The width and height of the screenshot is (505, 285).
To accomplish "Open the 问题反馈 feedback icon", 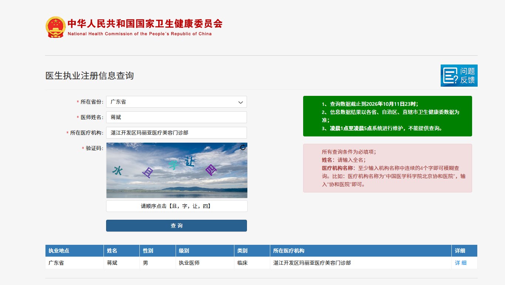I will coord(459,76).
